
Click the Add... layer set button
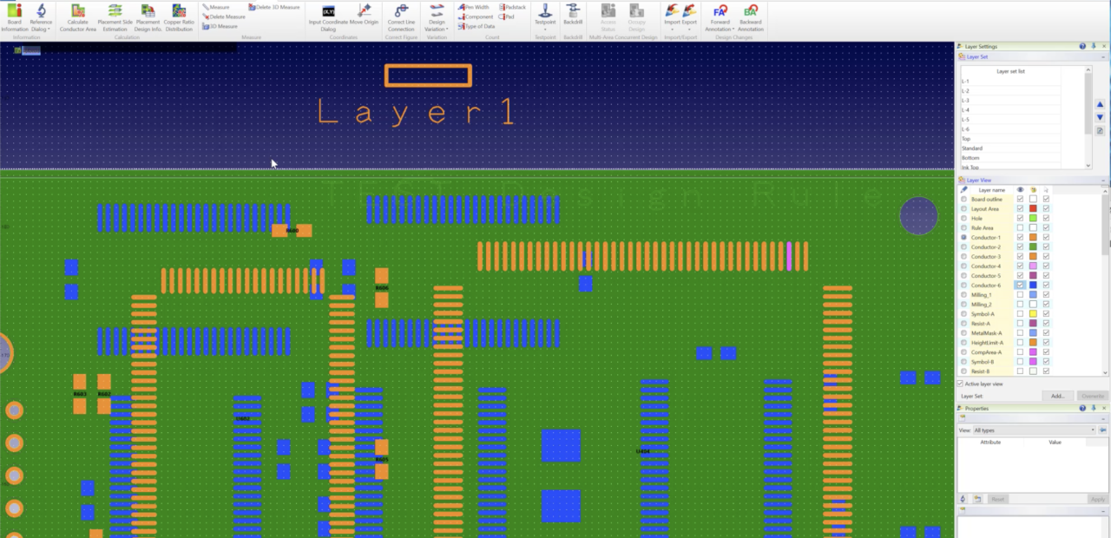[1058, 396]
